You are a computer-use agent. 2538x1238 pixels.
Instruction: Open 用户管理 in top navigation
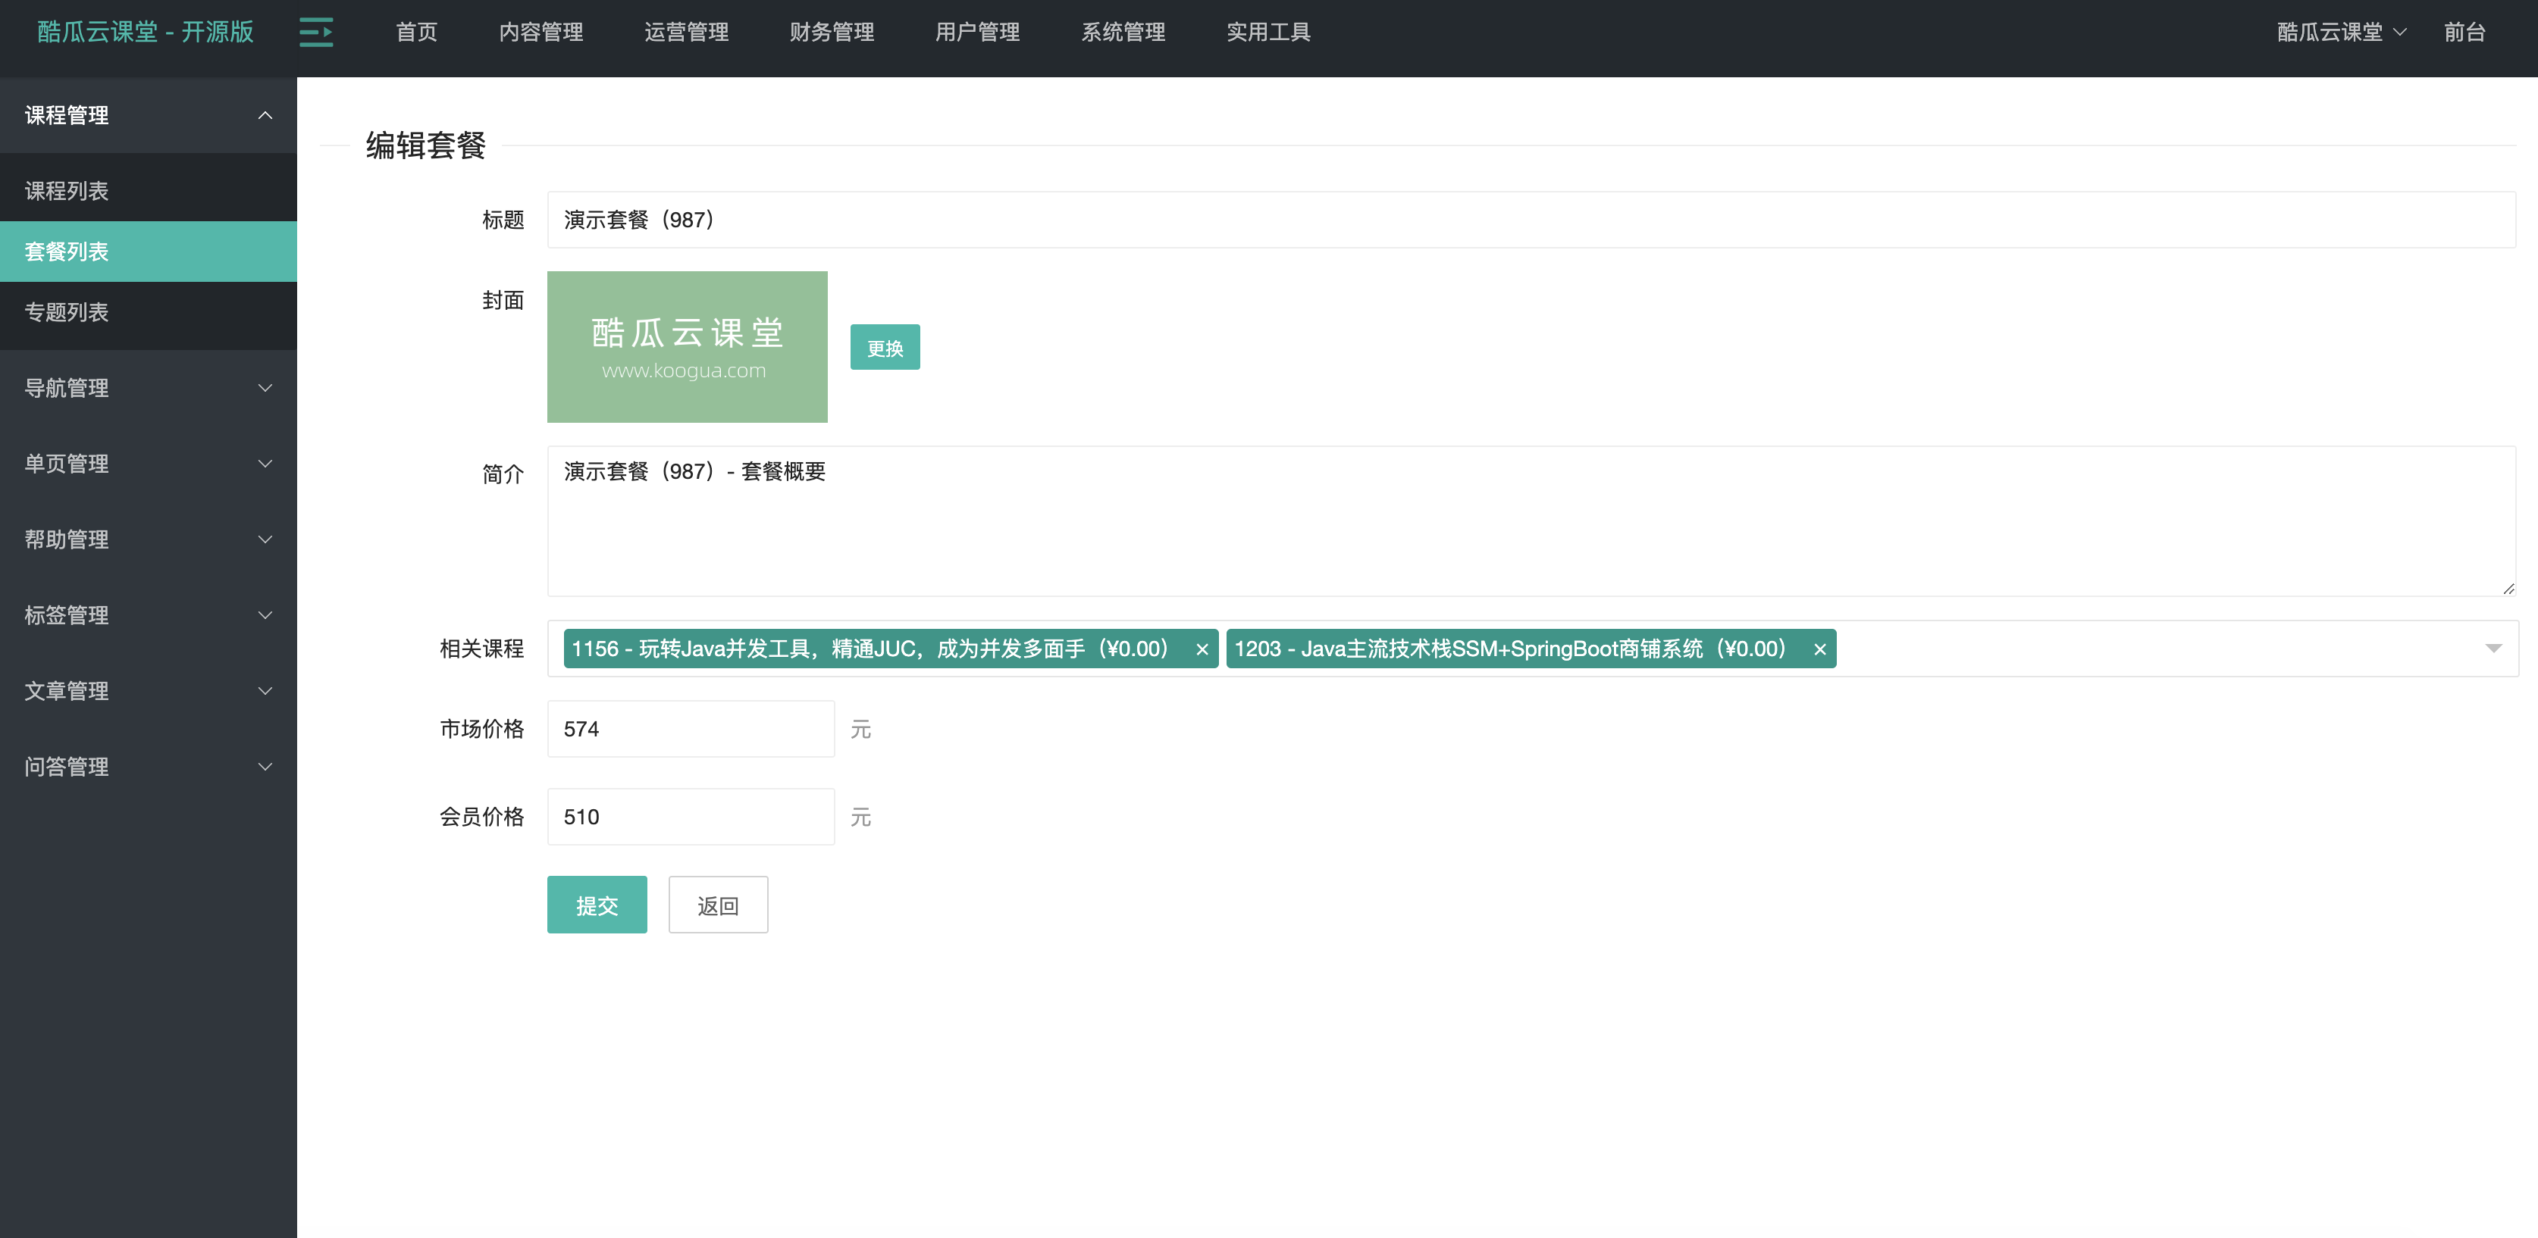point(977,33)
